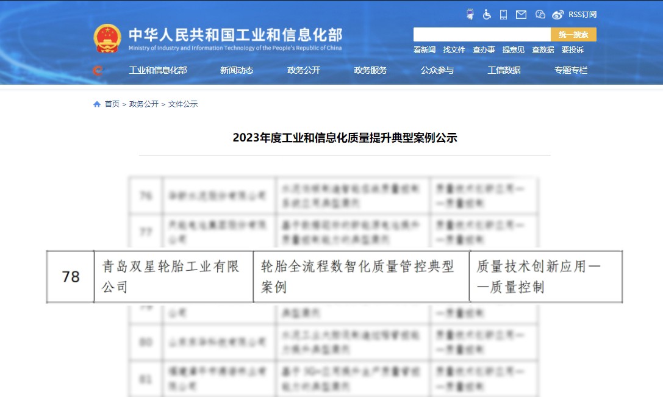
Task: Click the RSS订阅 link
Action: point(582,15)
